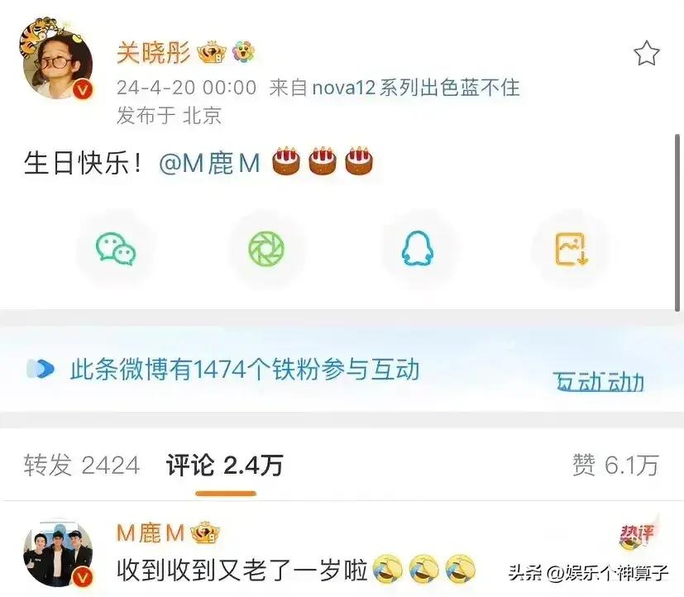Open the 互动 link in the fans banner

(x=599, y=382)
